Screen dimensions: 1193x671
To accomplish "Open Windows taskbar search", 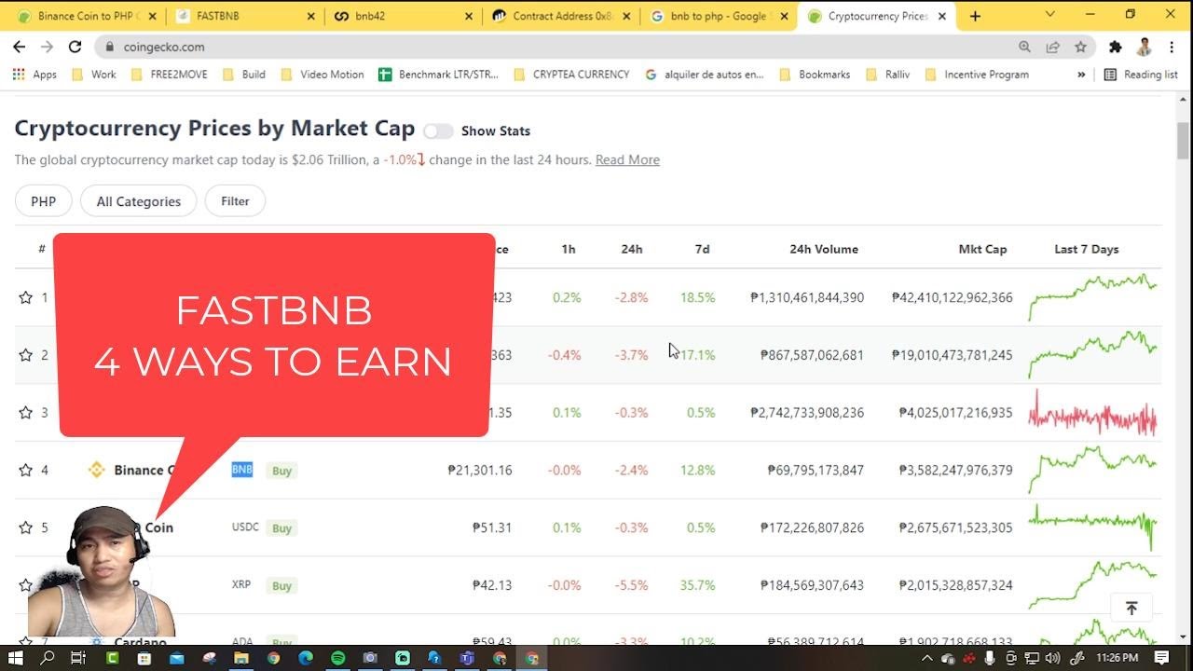I will [48, 658].
